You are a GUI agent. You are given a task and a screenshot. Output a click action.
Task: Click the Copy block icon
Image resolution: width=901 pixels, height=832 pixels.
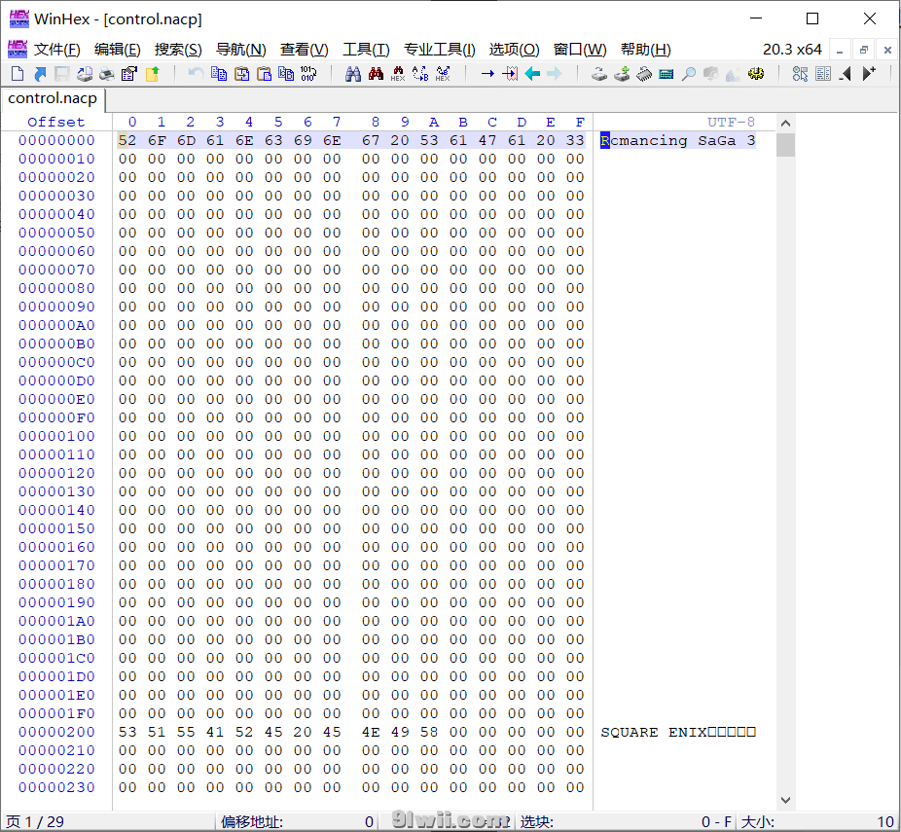point(219,74)
